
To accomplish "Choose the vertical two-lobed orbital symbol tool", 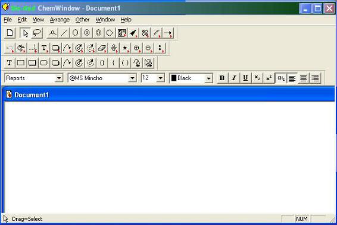I will pyautogui.click(x=114, y=48).
